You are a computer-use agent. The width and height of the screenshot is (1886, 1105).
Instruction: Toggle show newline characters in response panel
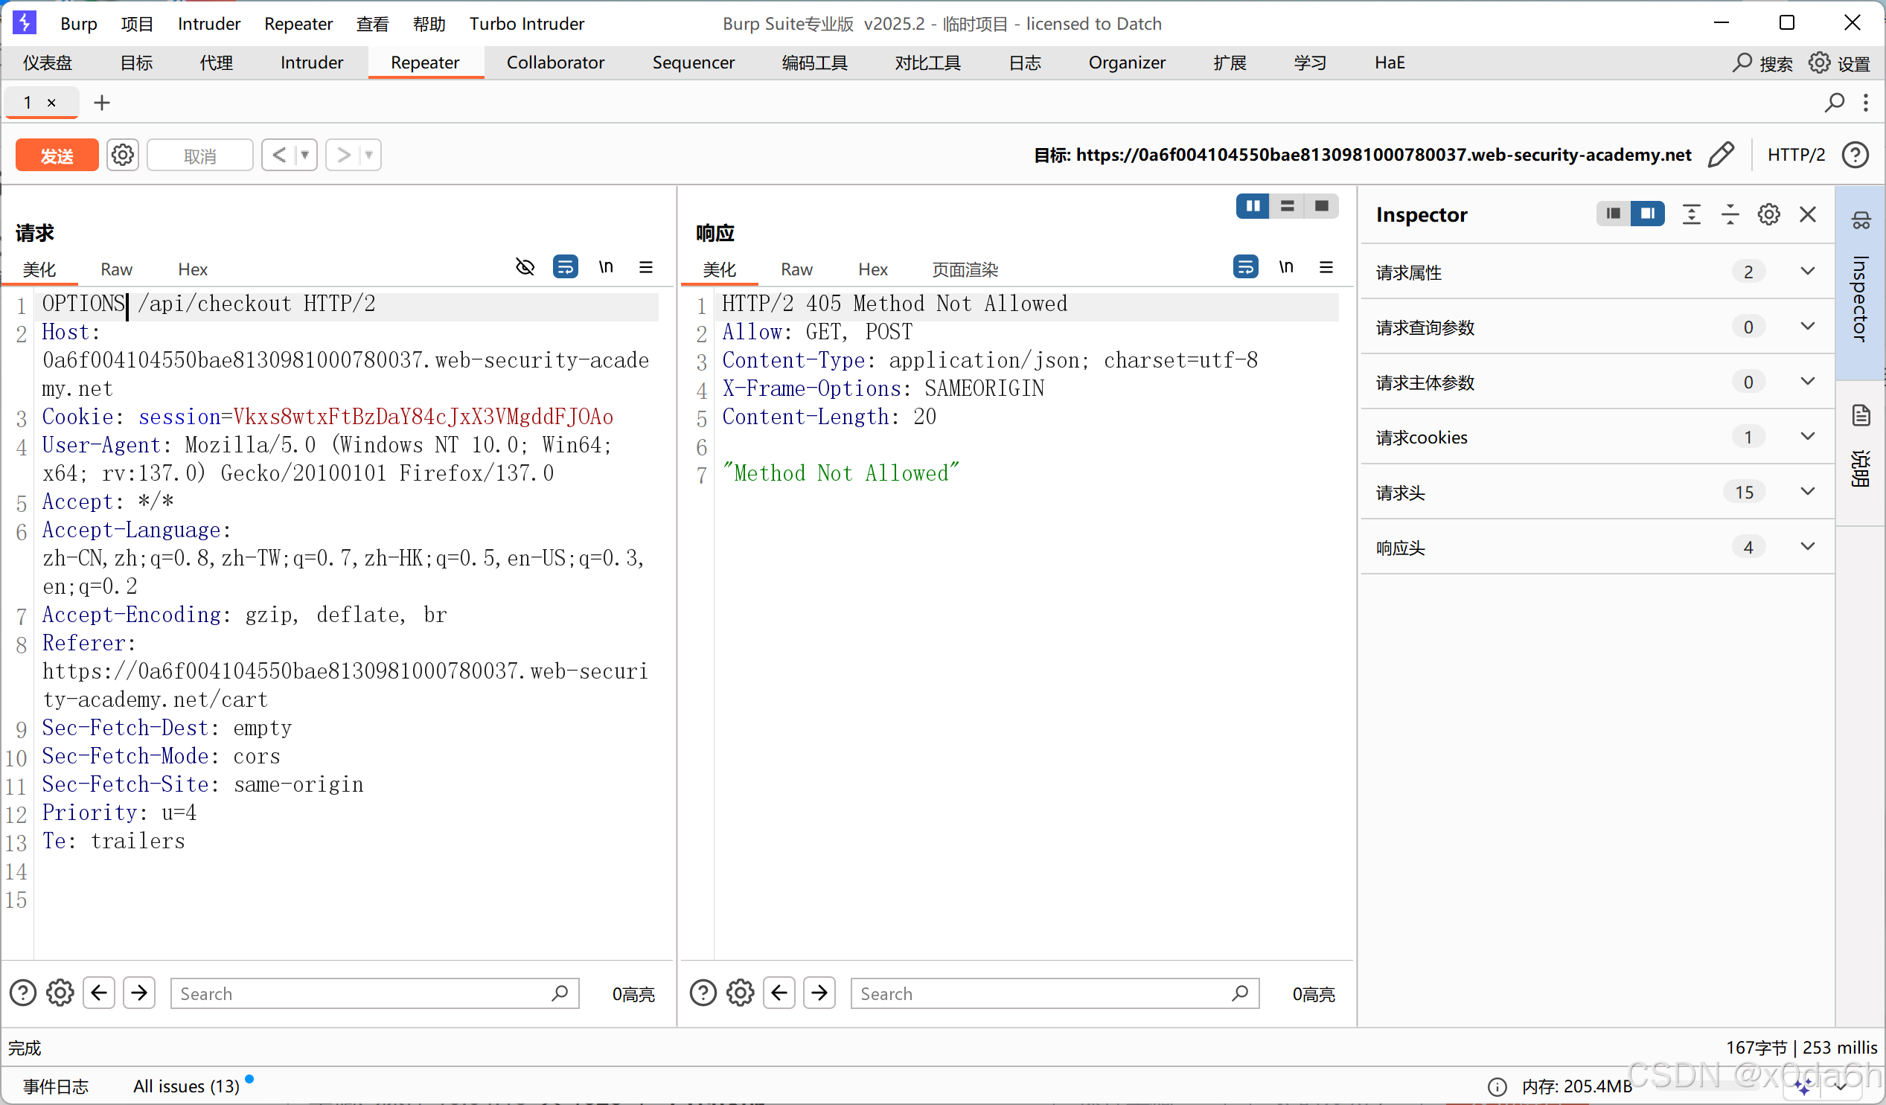(1286, 267)
